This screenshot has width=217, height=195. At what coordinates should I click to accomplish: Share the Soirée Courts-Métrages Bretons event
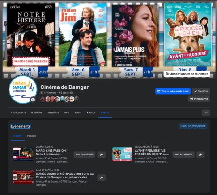tap(102, 178)
